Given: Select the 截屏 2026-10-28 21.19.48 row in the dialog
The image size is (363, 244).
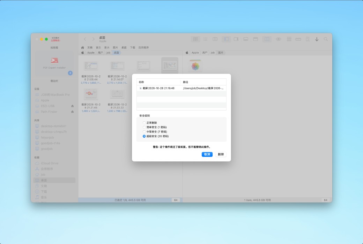Looking at the screenshot, I should click(x=181, y=88).
